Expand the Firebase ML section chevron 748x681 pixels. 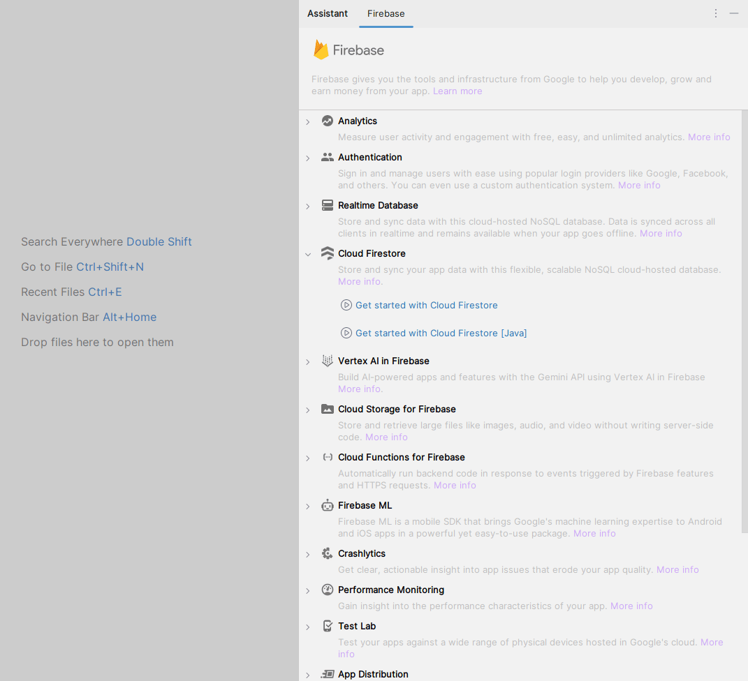tap(308, 507)
